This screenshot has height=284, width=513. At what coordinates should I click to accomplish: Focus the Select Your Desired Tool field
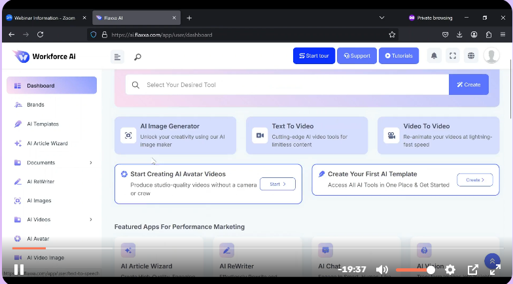287,85
